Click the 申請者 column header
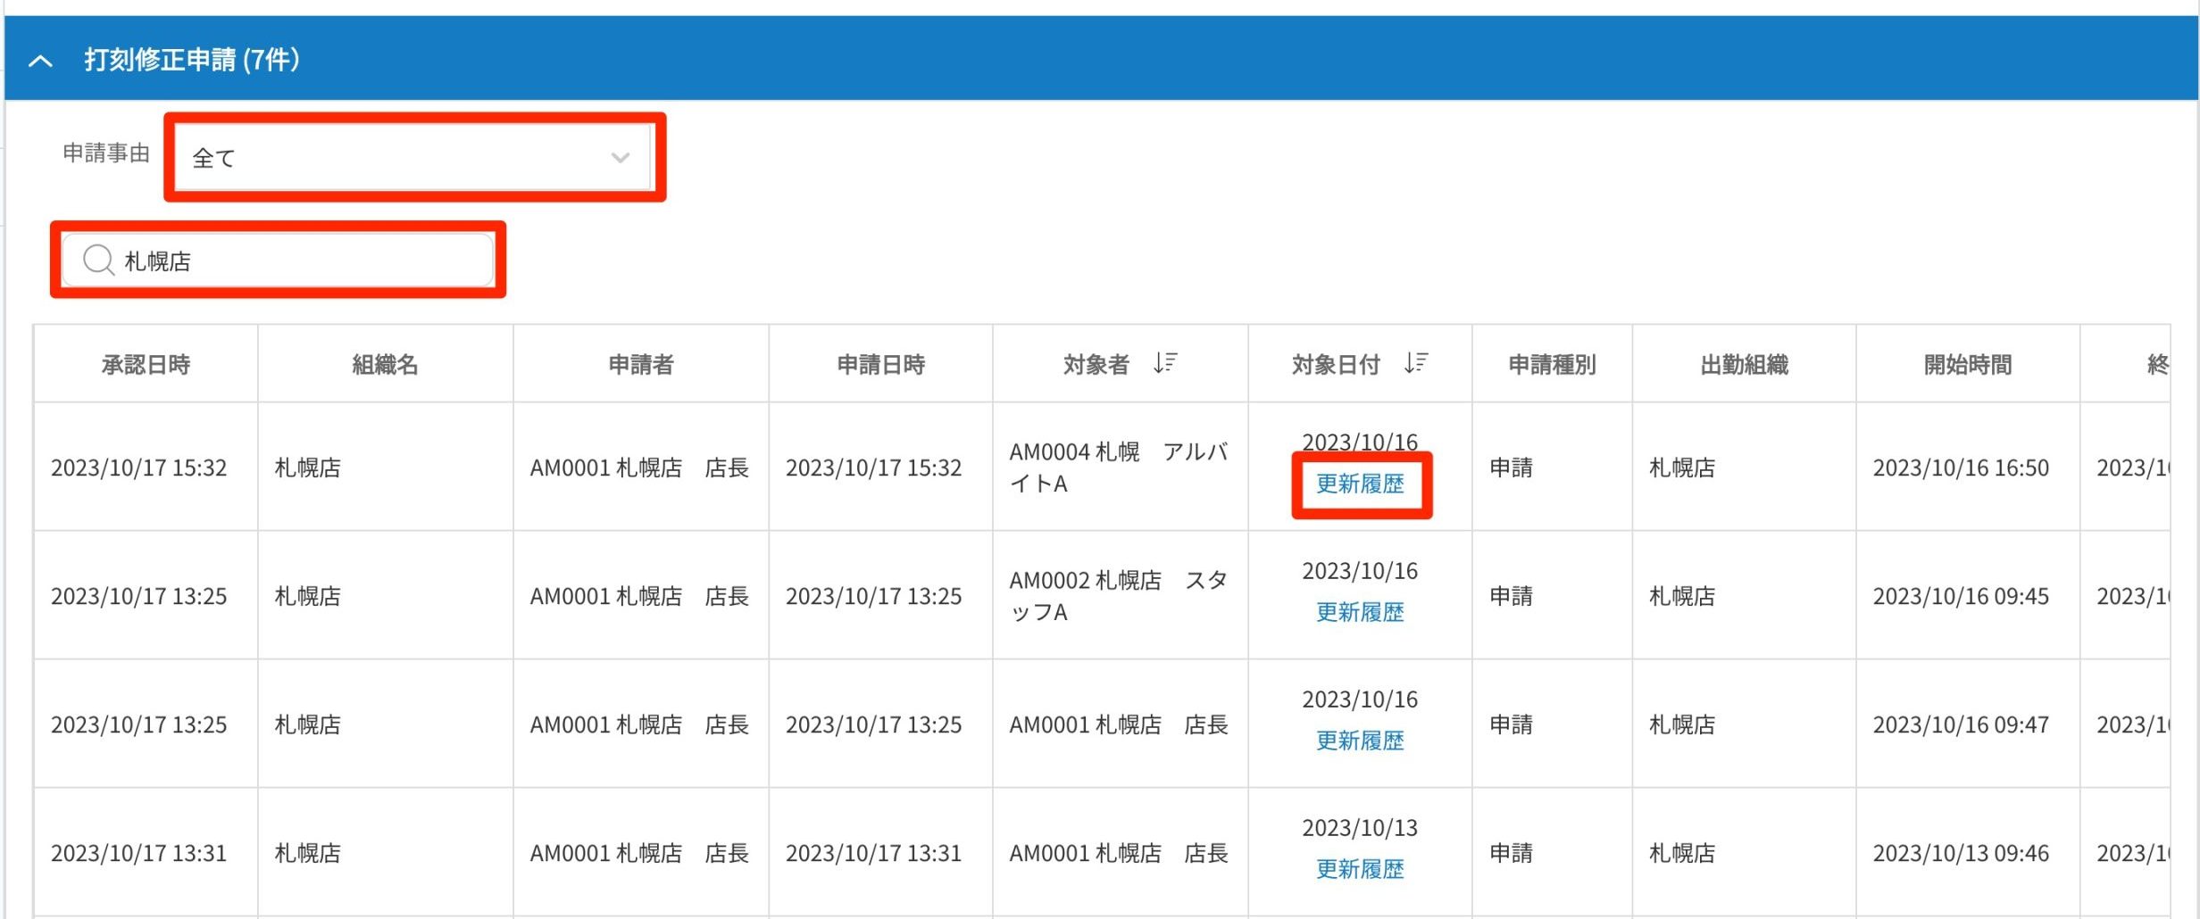Image resolution: width=2200 pixels, height=919 pixels. 640,365
